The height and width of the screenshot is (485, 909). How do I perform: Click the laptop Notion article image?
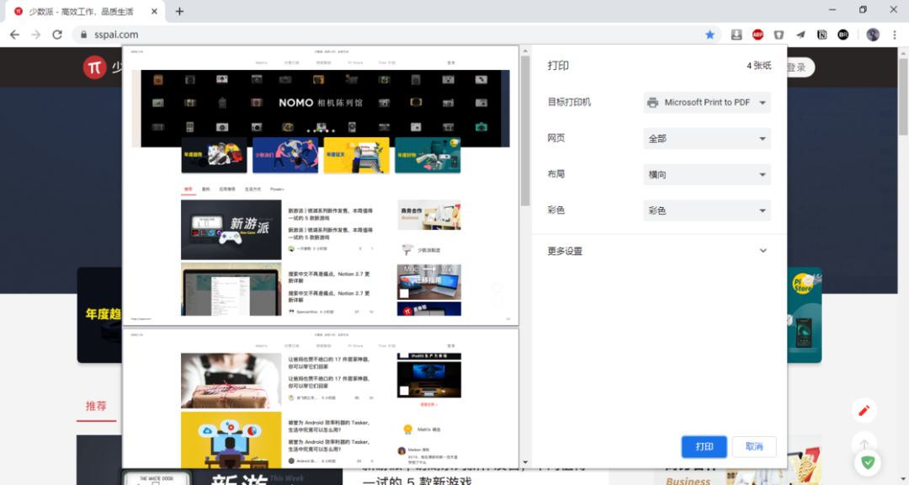[x=231, y=289]
